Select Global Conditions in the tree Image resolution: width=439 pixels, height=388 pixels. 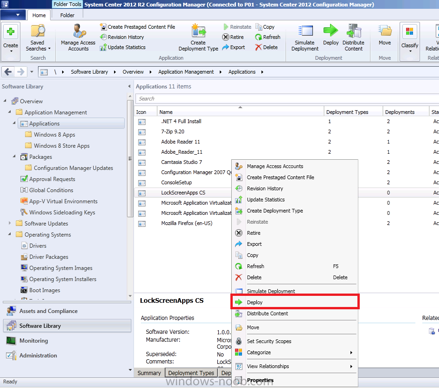[51, 190]
